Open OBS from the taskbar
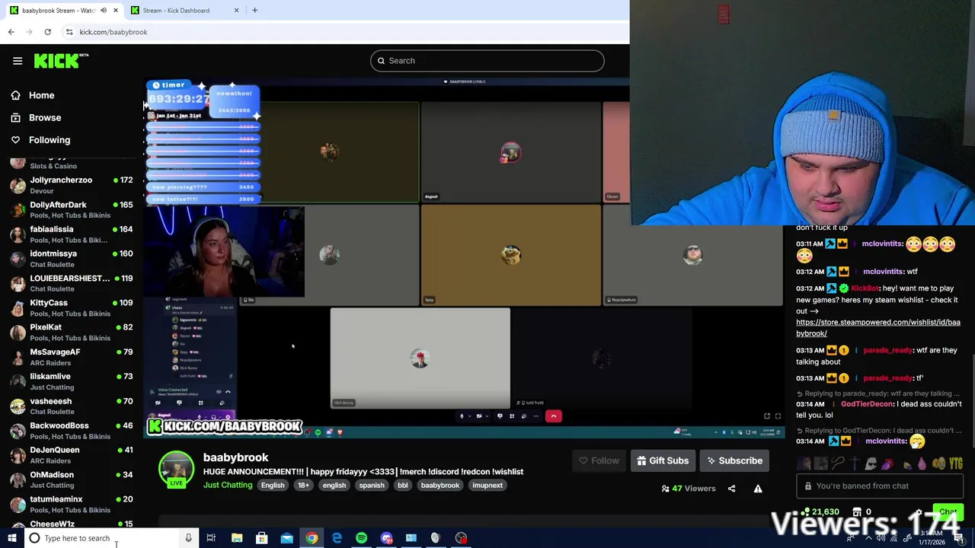This screenshot has width=975, height=548. point(461,538)
